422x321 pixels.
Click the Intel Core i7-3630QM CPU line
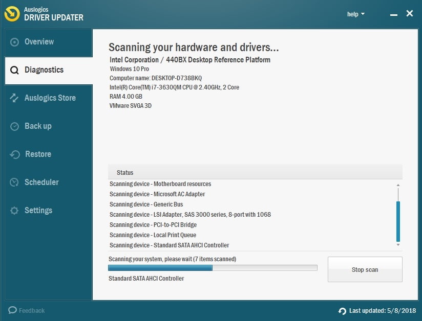174,87
